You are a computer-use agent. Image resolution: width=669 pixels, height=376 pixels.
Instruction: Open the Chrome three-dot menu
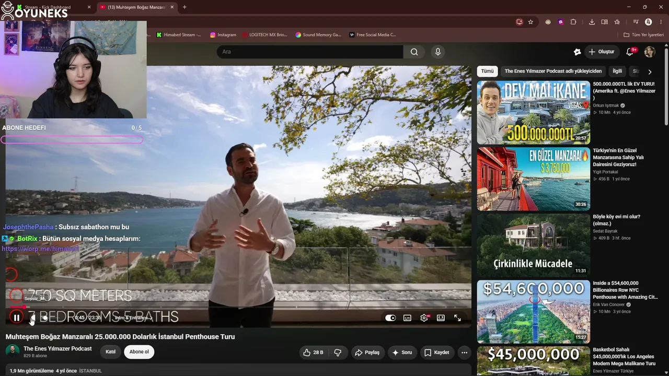pyautogui.click(x=660, y=22)
